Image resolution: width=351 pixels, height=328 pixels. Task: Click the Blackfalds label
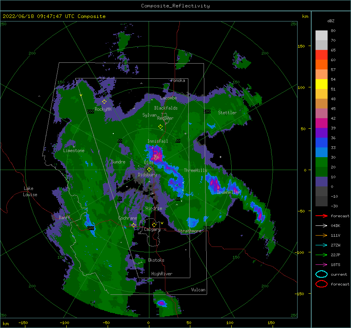(166, 108)
